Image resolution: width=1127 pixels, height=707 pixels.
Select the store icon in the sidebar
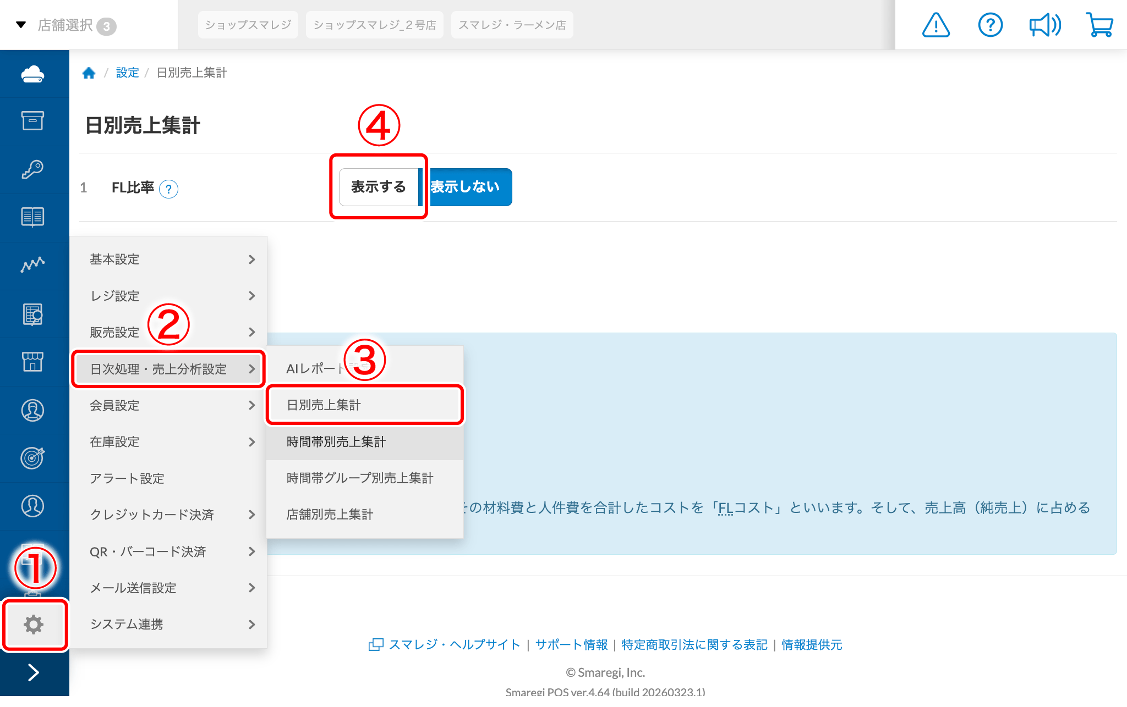tap(34, 362)
